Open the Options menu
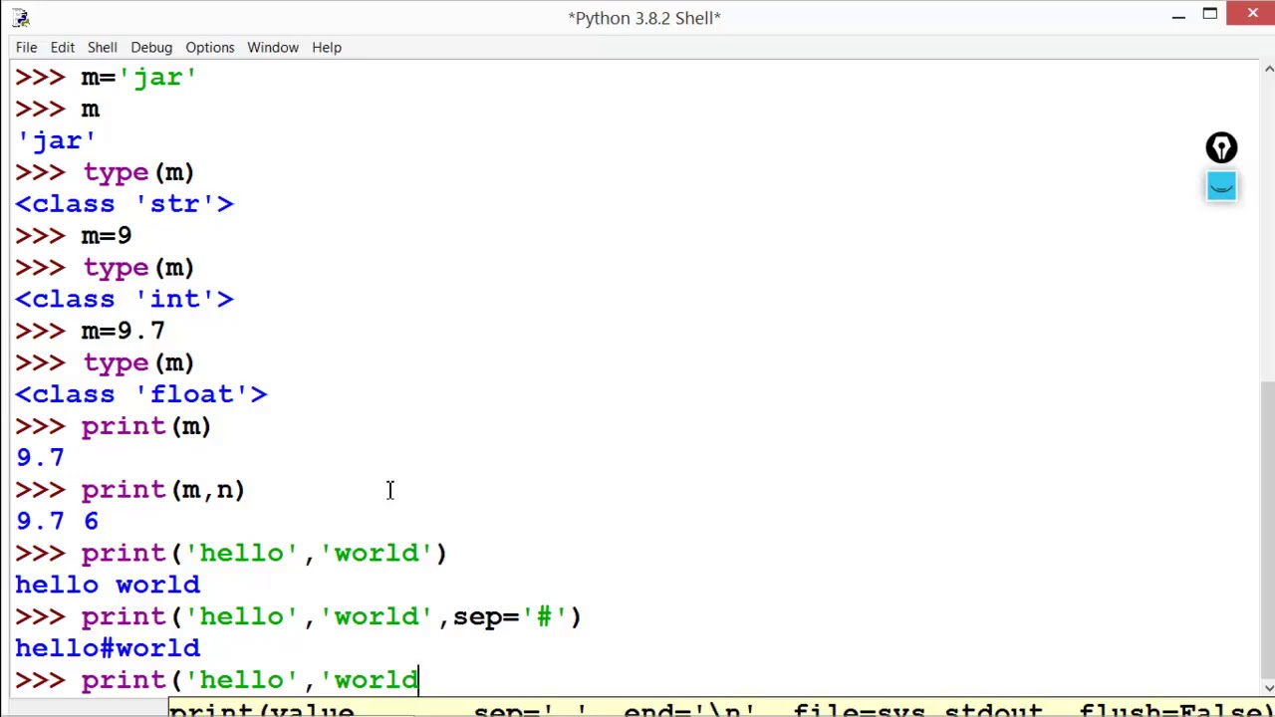The image size is (1275, 717). click(x=209, y=47)
